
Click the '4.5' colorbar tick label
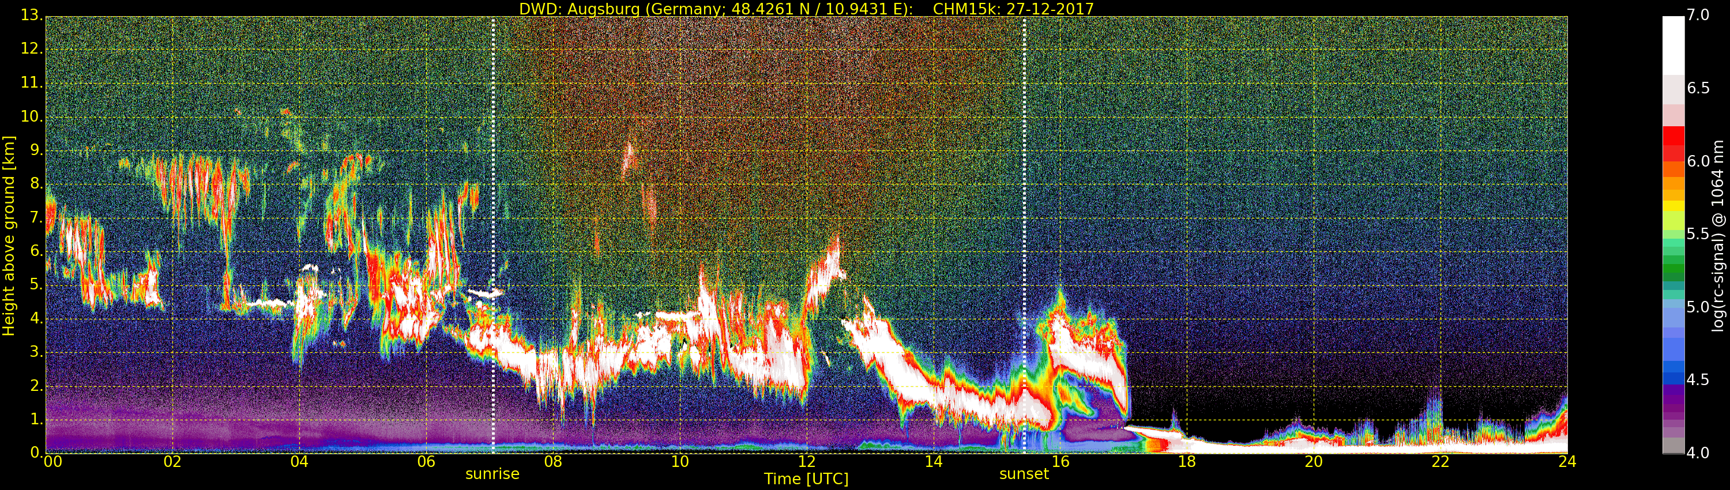coord(1698,380)
